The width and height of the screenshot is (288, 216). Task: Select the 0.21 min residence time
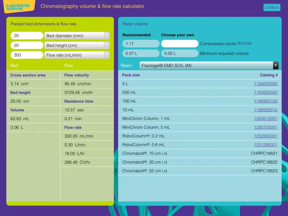coord(73,119)
